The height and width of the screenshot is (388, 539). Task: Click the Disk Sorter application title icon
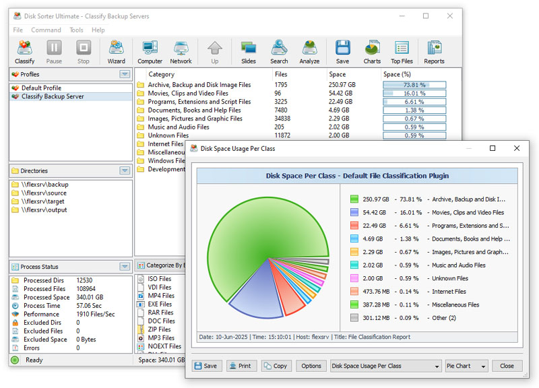(18, 15)
